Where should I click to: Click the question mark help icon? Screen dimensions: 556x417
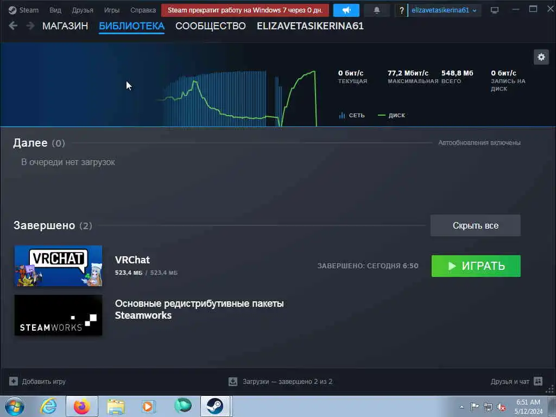401,11
